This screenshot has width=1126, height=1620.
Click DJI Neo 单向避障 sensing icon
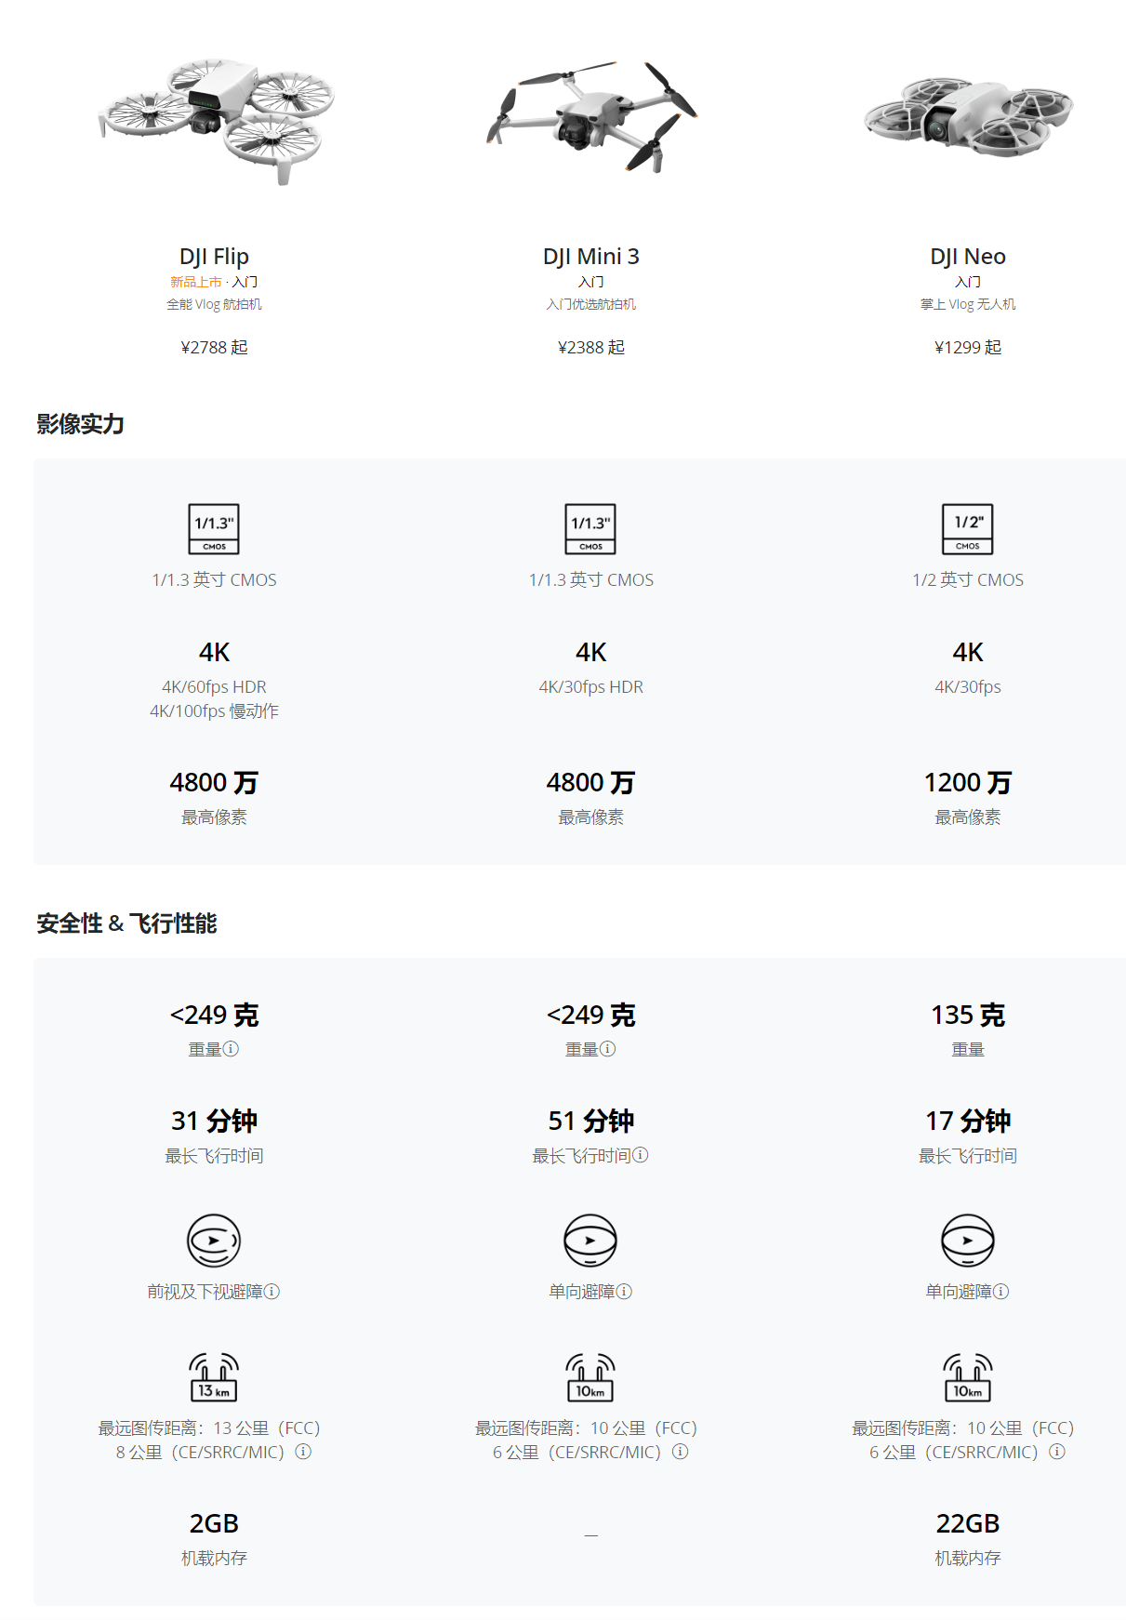pos(968,1241)
